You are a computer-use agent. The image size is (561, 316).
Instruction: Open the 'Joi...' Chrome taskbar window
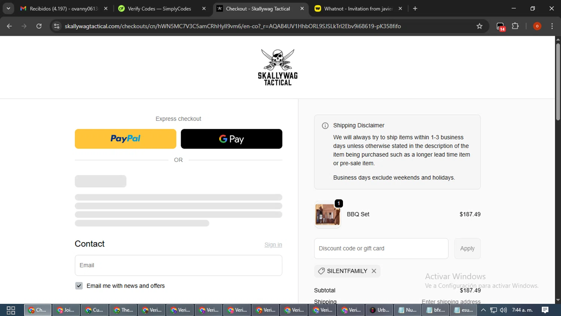tap(66, 310)
